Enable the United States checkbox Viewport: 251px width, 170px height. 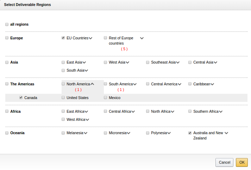tap(63, 98)
